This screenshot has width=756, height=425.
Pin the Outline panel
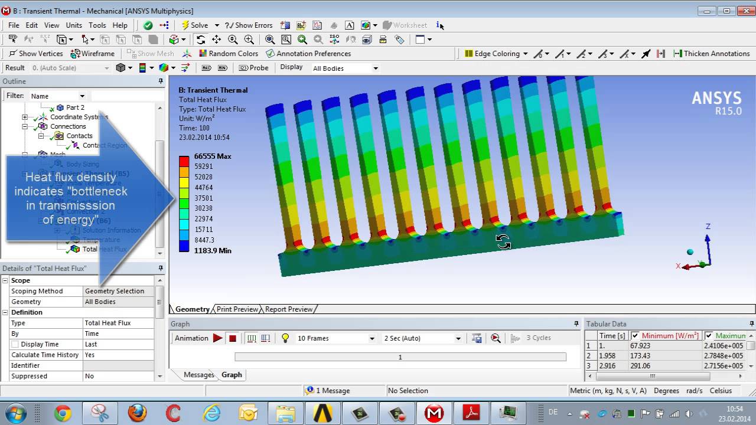[x=161, y=81]
